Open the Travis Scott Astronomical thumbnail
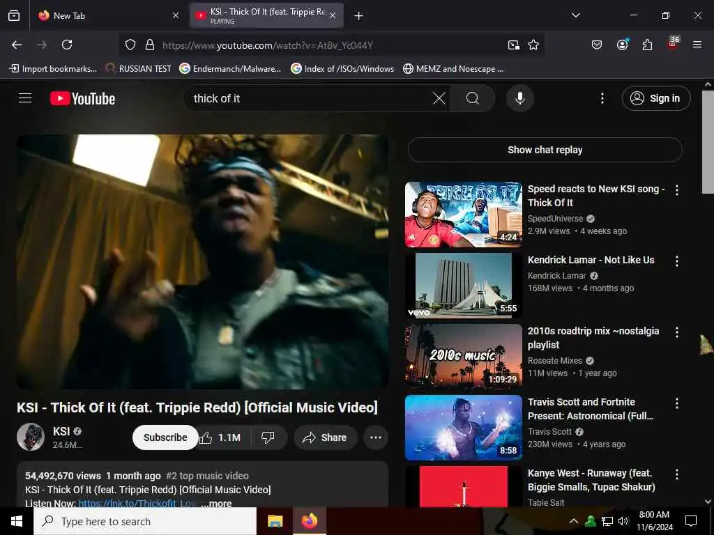 [464, 428]
